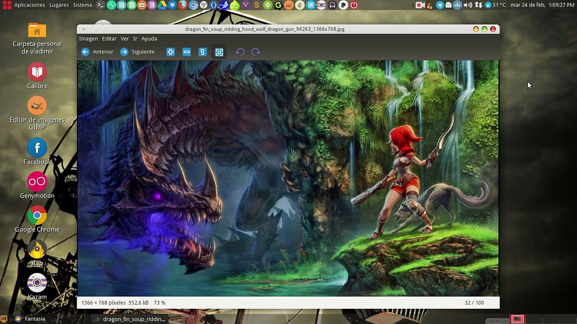Open the Aplicaciones panel menu
The height and width of the screenshot is (324, 577).
click(x=30, y=5)
